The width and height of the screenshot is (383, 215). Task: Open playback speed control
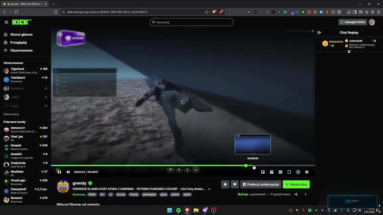pos(298,172)
